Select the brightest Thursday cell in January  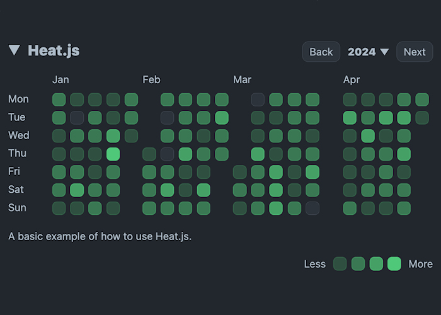(x=113, y=154)
